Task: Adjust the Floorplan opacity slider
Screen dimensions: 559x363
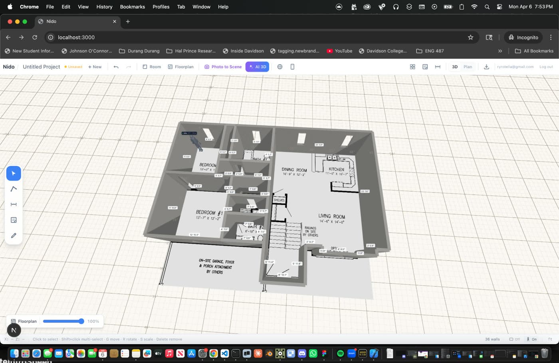Action: [63, 321]
